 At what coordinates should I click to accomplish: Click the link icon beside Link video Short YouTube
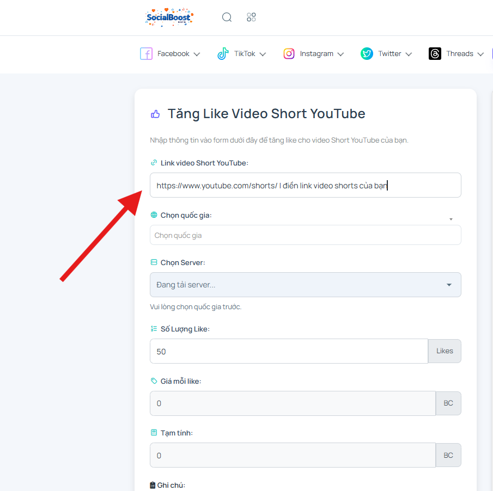154,163
